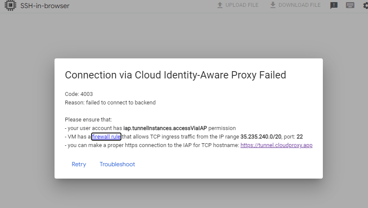Click the SSH-in-browser title text
The width and height of the screenshot is (368, 208).
pos(45,6)
